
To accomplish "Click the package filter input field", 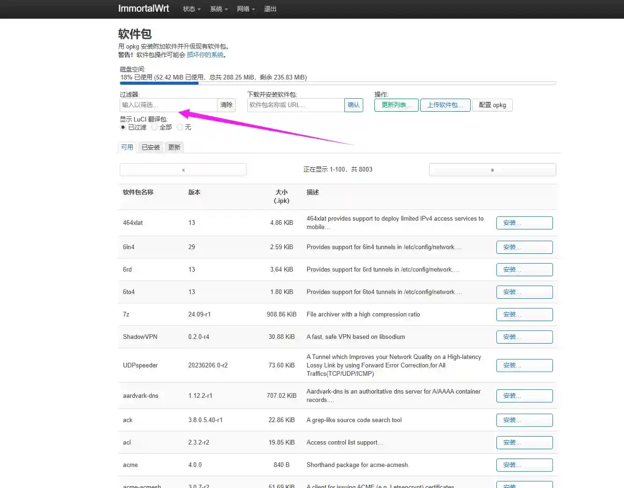I will 168,105.
